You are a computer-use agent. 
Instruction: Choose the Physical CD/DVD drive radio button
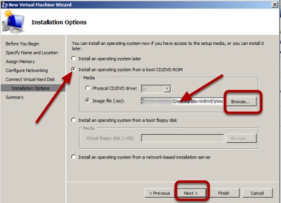coord(87,88)
